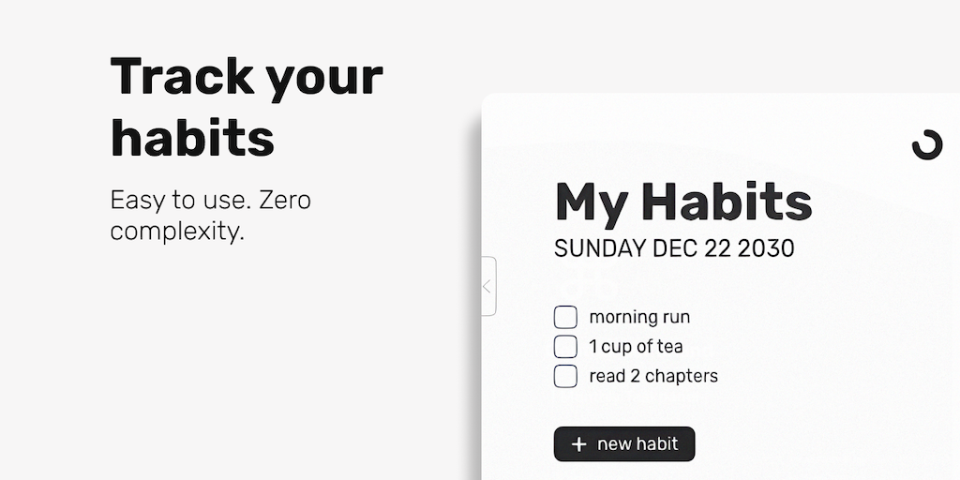Click the year "2030" in the date
This screenshot has height=480, width=960.
click(766, 248)
